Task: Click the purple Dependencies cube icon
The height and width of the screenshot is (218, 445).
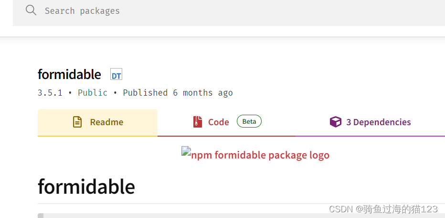Action: coord(336,122)
